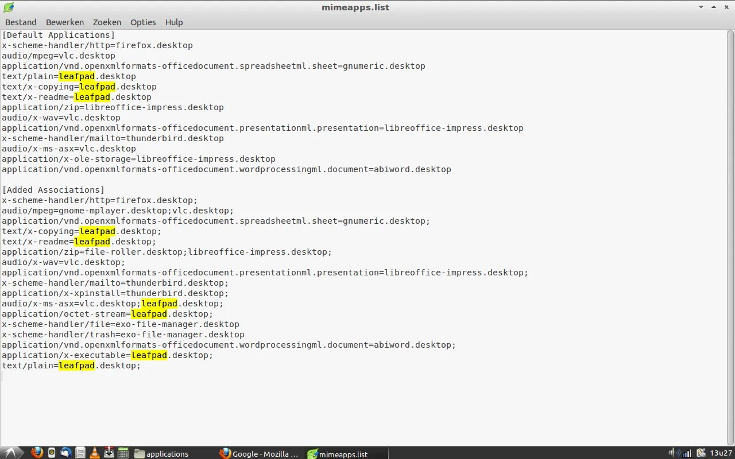The width and height of the screenshot is (735, 459).
Task: Click the first spreadsheetml.sheet=gnumeric.desktop line
Action: [x=214, y=66]
